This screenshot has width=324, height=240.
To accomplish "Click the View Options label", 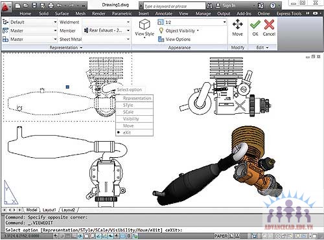I will click(178, 39).
